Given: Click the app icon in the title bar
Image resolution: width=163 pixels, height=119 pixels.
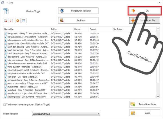Looking at the screenshot, I should tap(3, 3).
